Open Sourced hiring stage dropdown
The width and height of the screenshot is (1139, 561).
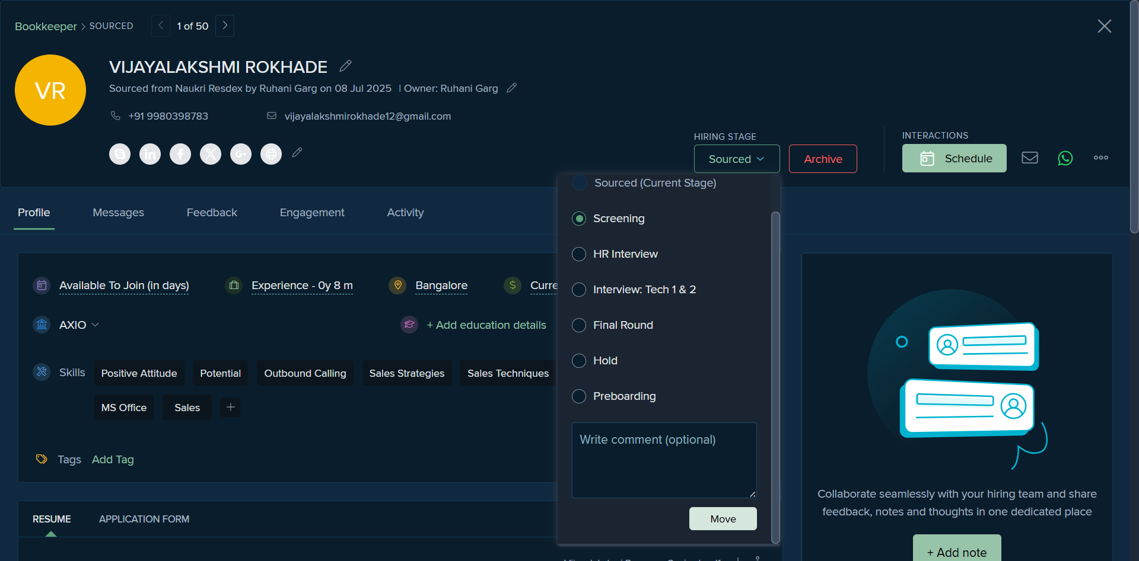coord(737,159)
